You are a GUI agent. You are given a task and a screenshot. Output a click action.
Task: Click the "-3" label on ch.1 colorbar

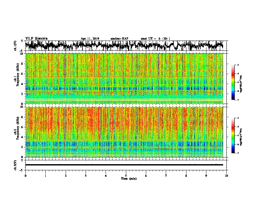tap(237, 65)
